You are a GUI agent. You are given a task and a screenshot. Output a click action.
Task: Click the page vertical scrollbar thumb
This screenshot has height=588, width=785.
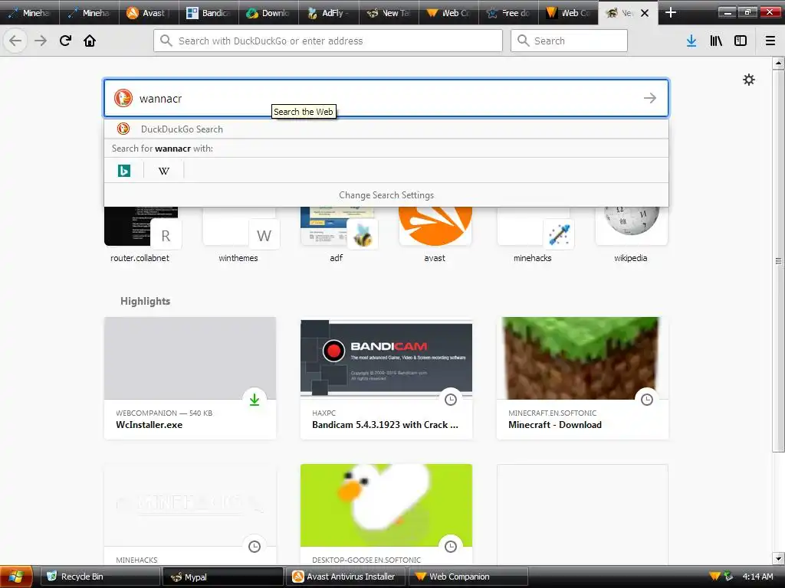point(778,260)
